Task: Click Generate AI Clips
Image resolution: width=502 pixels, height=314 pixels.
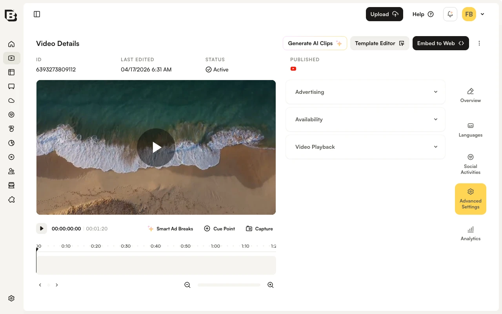Action: (315, 43)
